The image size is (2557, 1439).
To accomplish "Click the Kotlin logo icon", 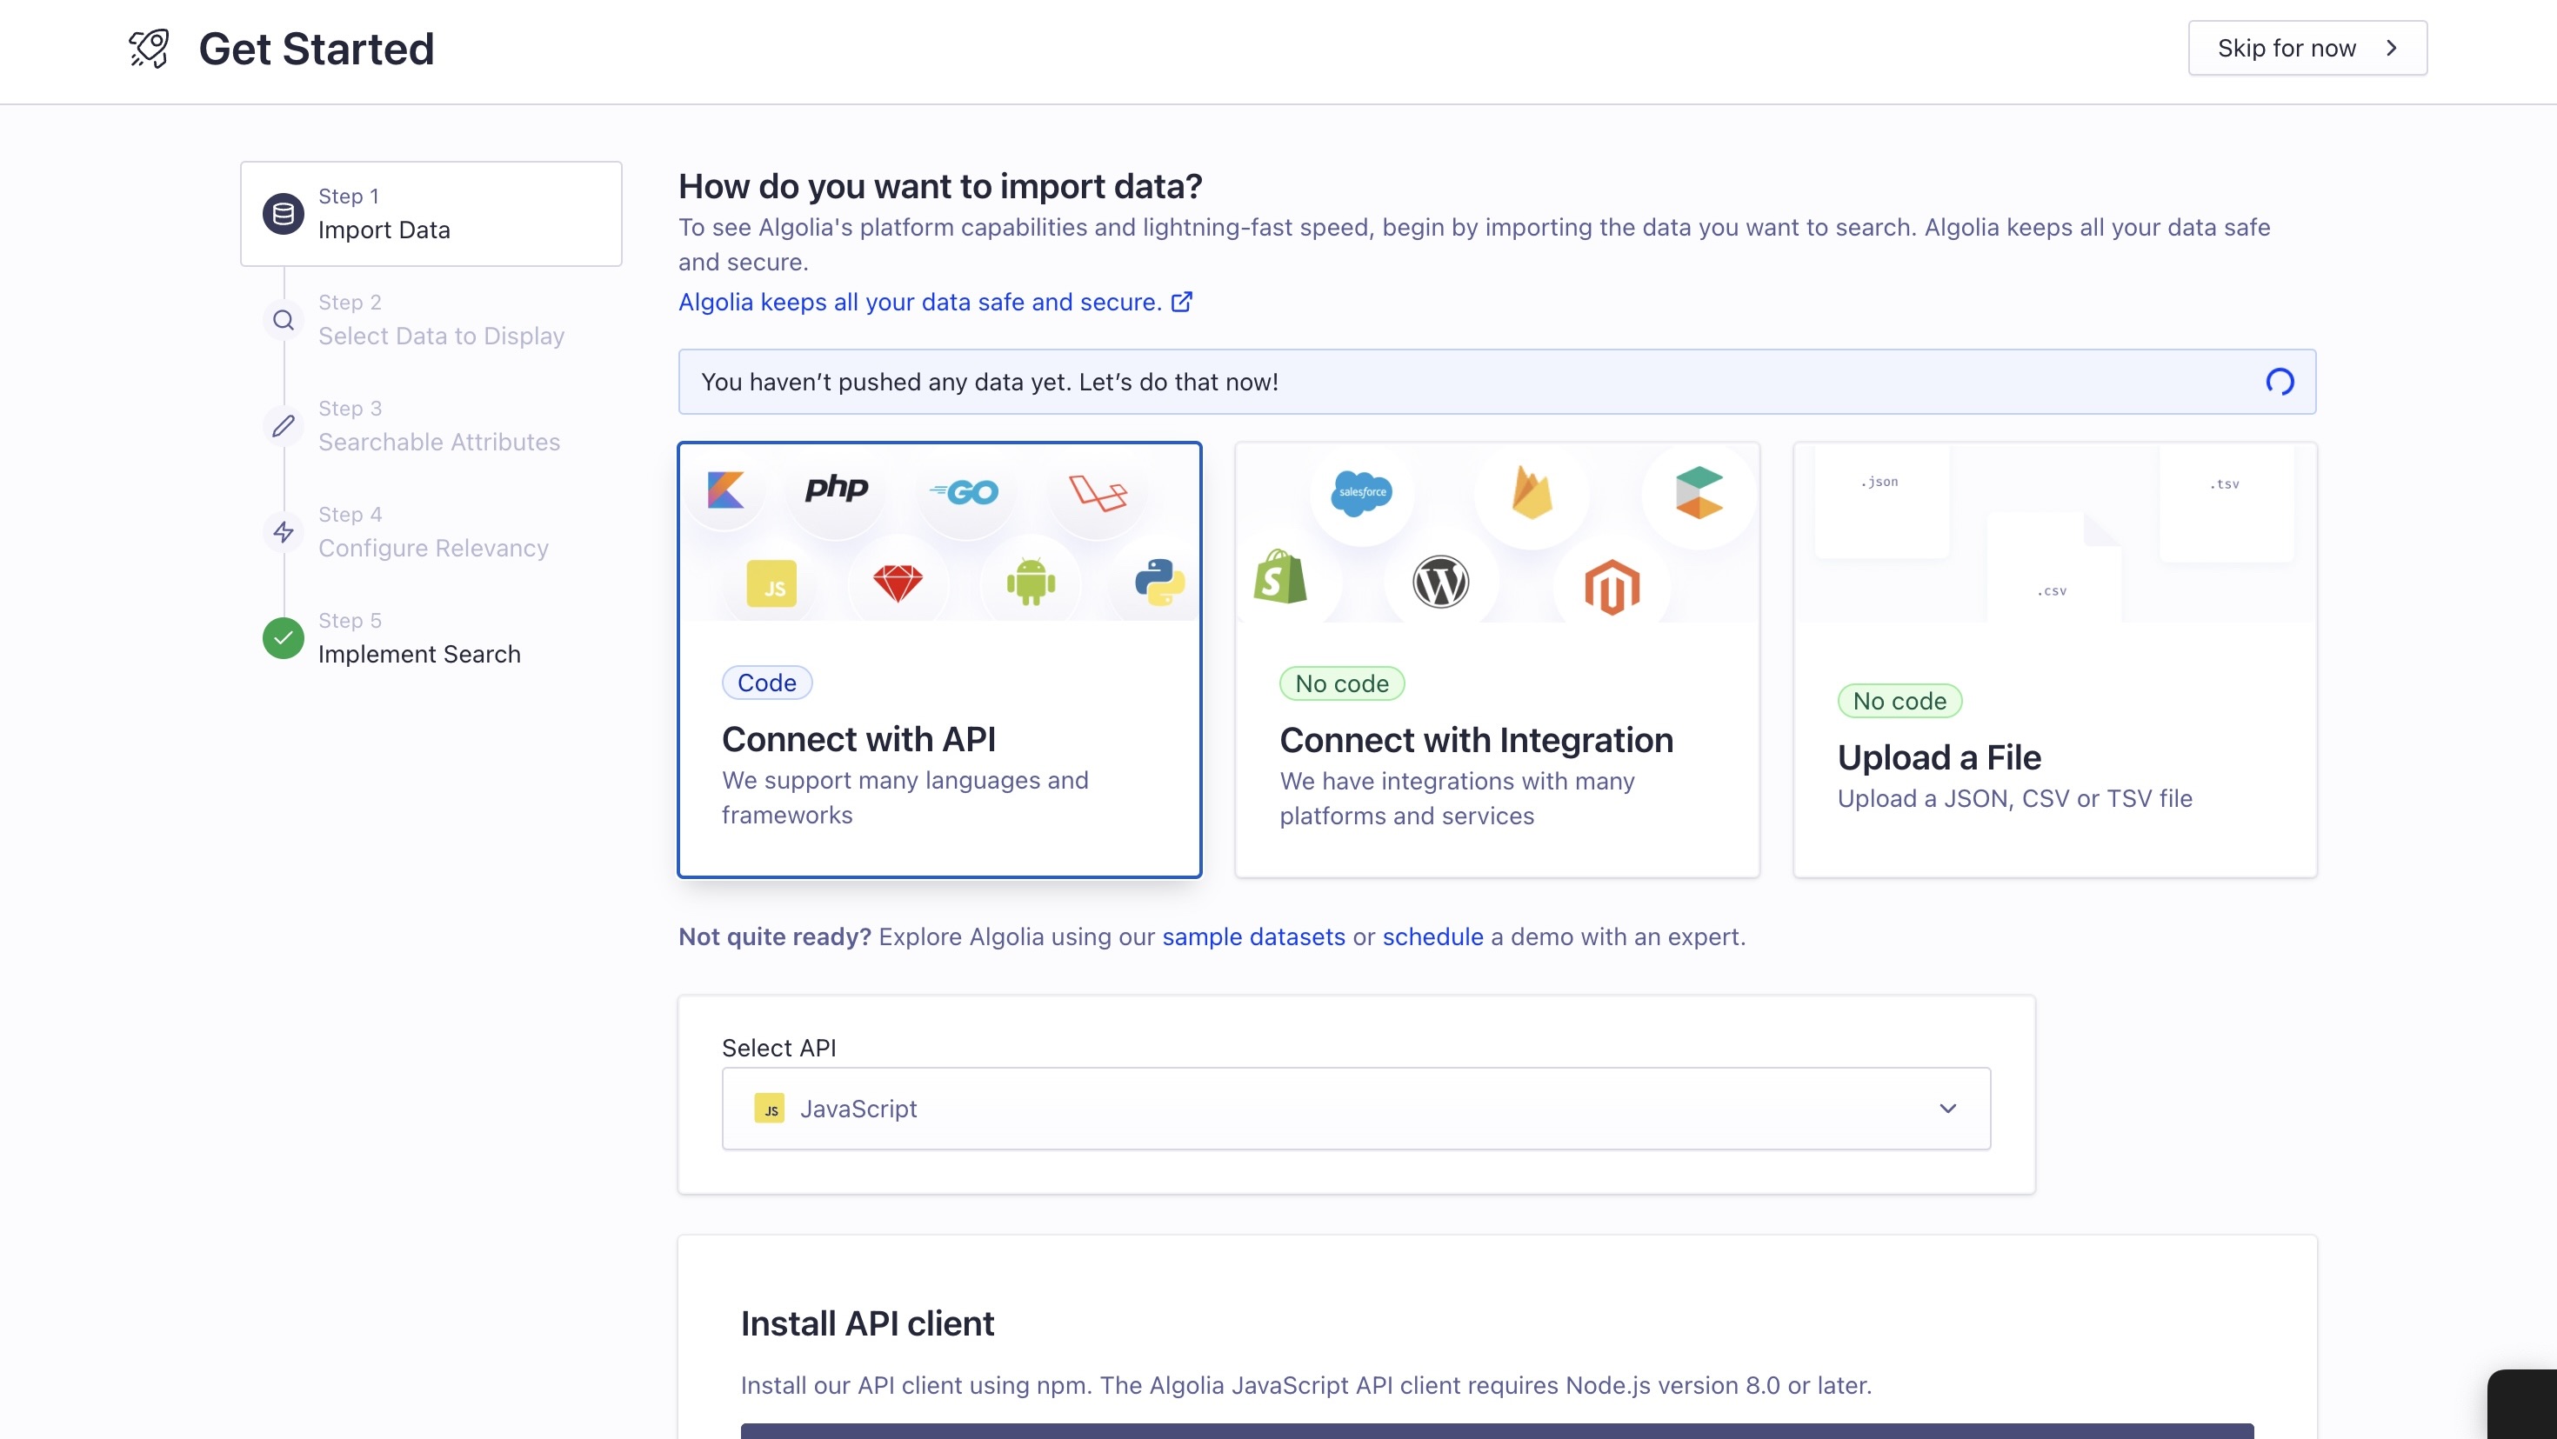I will pos(724,490).
